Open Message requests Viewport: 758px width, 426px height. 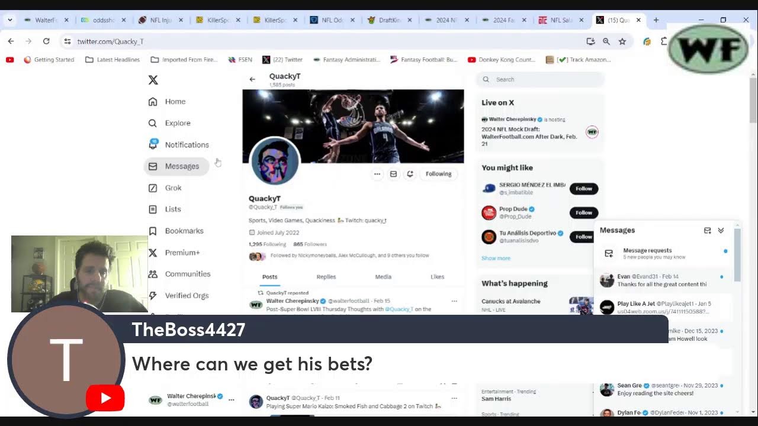(664, 253)
